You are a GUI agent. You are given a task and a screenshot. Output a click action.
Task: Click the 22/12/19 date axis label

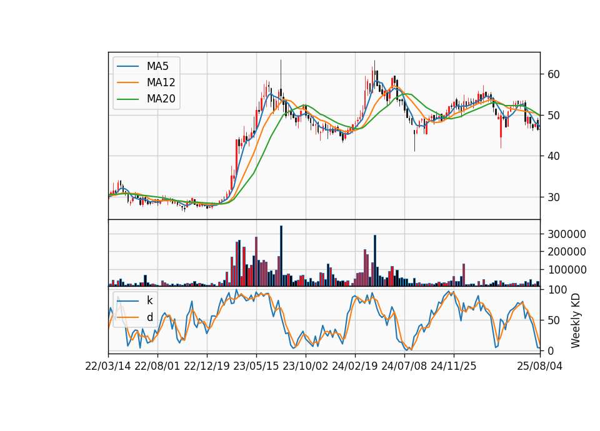click(x=207, y=366)
